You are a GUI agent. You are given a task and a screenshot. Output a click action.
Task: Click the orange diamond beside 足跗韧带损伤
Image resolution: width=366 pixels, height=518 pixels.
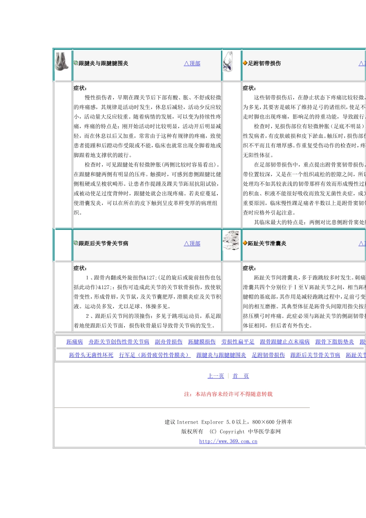point(245,63)
